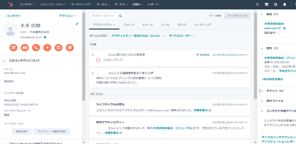Click deal stage 予定されてい link

point(287,71)
